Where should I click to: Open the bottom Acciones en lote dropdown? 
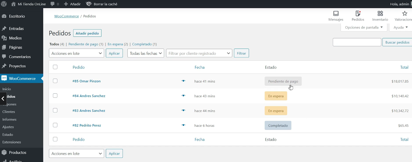76,154
